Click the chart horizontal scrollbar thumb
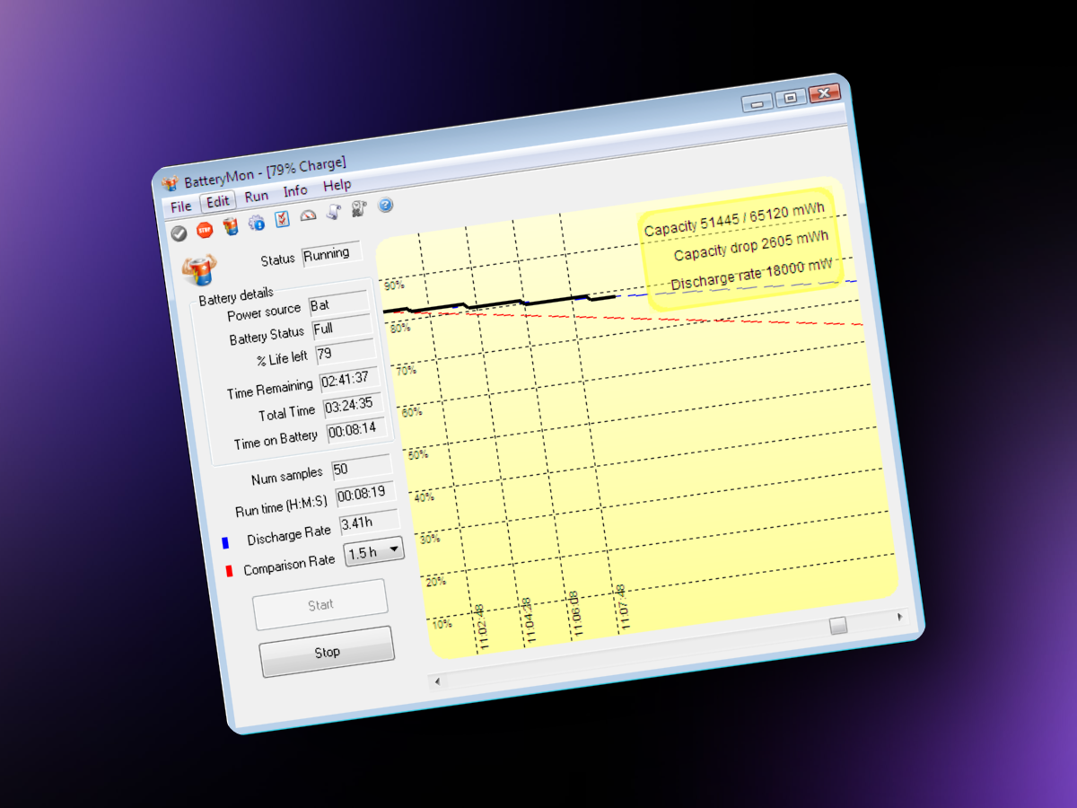Image resolution: width=1077 pixels, height=808 pixels. pos(838,626)
